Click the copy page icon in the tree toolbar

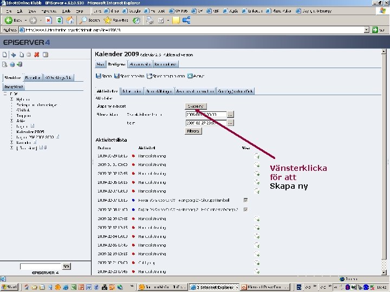click(x=22, y=55)
